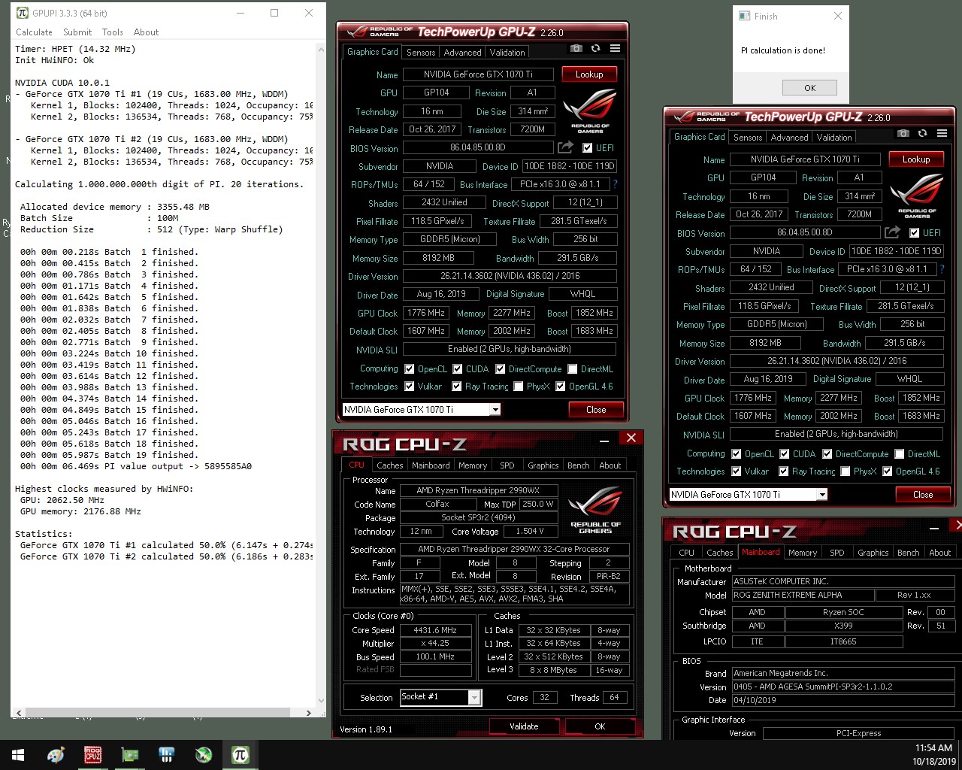This screenshot has width=962, height=770.
Task: Open the Tools menu in GPUPI
Action: (x=113, y=32)
